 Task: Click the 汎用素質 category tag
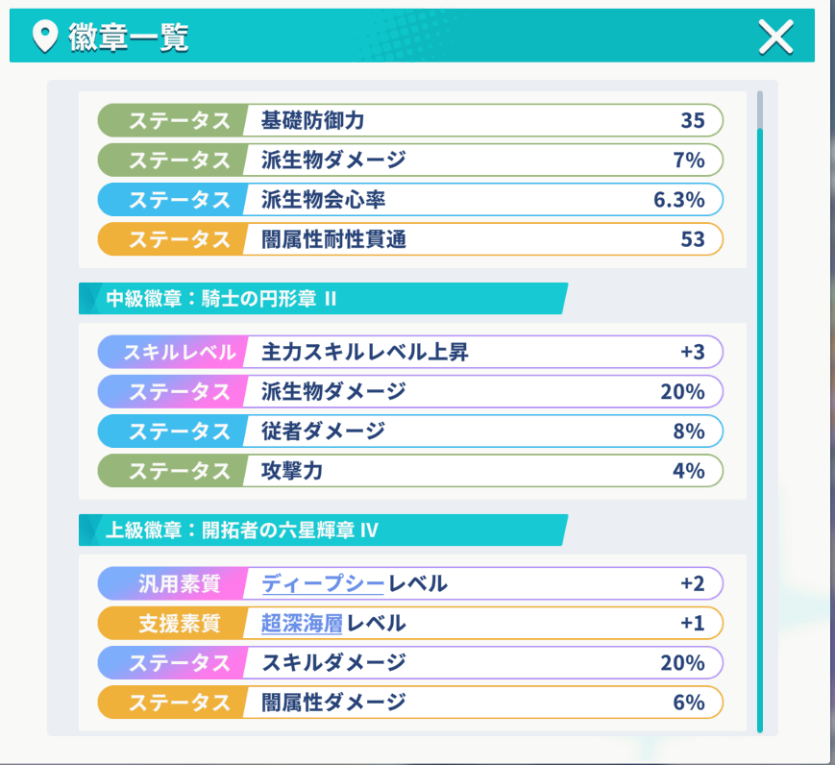(x=173, y=583)
